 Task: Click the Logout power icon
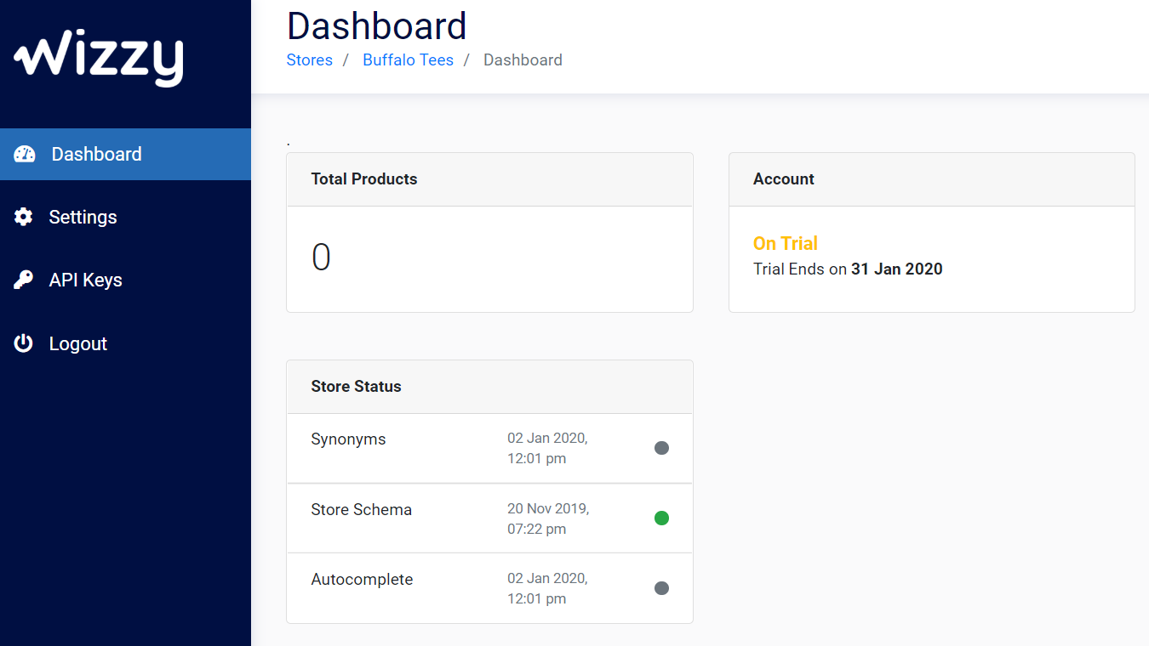(23, 343)
